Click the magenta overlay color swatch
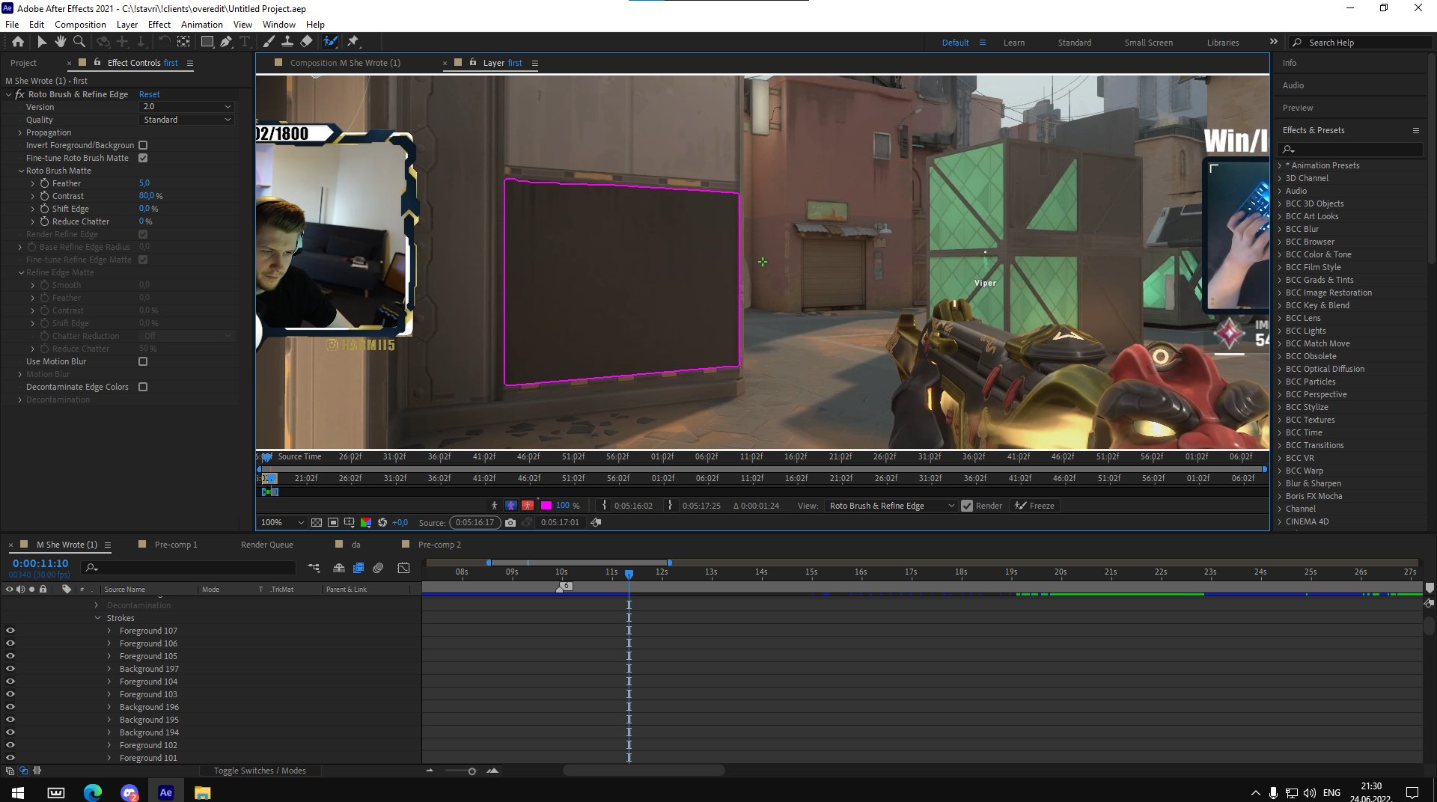Screen dimensions: 1437x802 point(546,506)
